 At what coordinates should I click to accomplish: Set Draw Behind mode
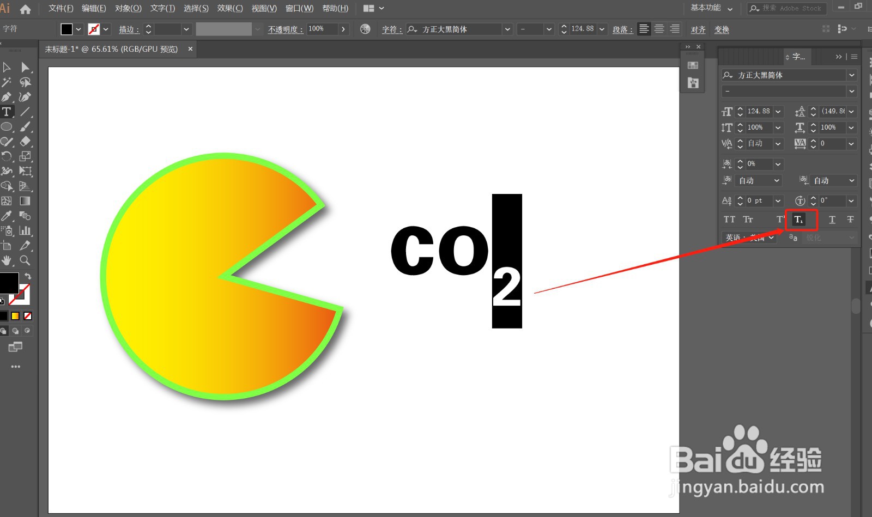pos(15,331)
